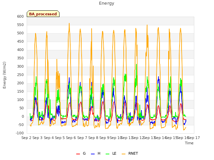Viewport: 214px width, 160px height.
Task: Click the RNET peak on Sep 5 near 560
Action: point(69,23)
